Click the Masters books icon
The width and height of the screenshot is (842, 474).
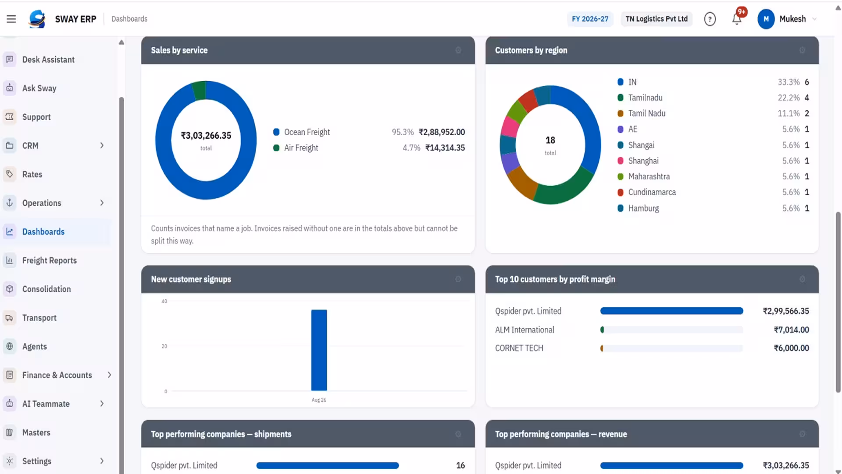[x=10, y=432]
